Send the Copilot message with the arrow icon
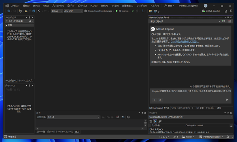 pos(227,100)
